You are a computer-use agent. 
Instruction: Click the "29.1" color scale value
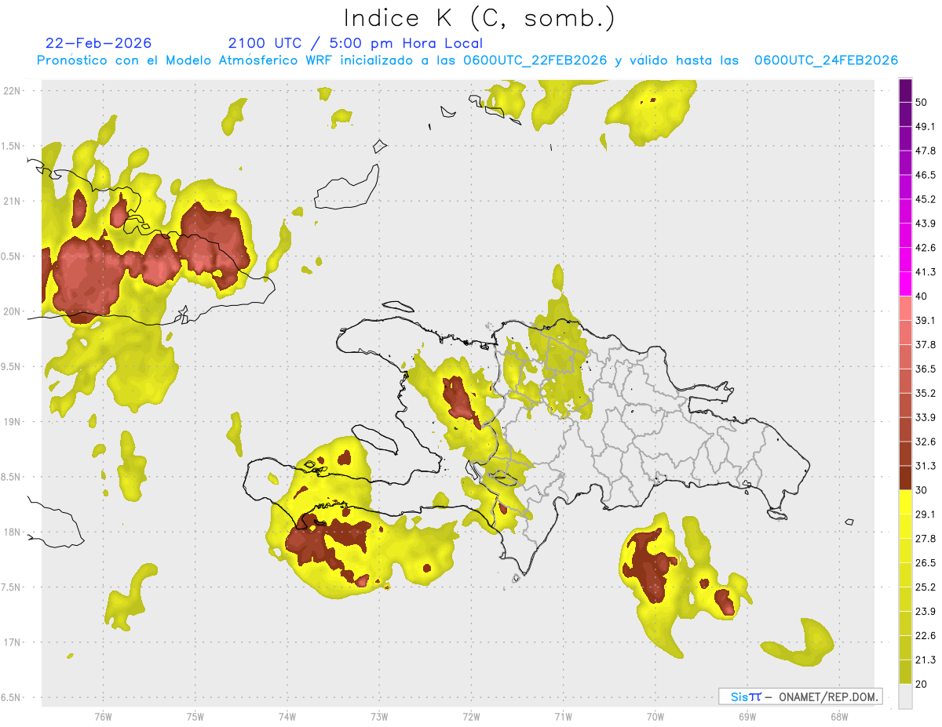tap(926, 514)
